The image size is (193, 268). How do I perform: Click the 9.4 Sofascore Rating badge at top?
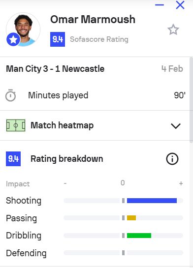[x=58, y=39]
